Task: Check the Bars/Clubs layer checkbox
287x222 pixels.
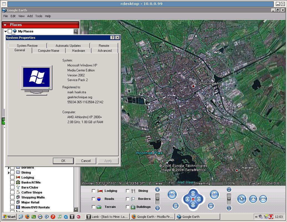Action: (12, 187)
